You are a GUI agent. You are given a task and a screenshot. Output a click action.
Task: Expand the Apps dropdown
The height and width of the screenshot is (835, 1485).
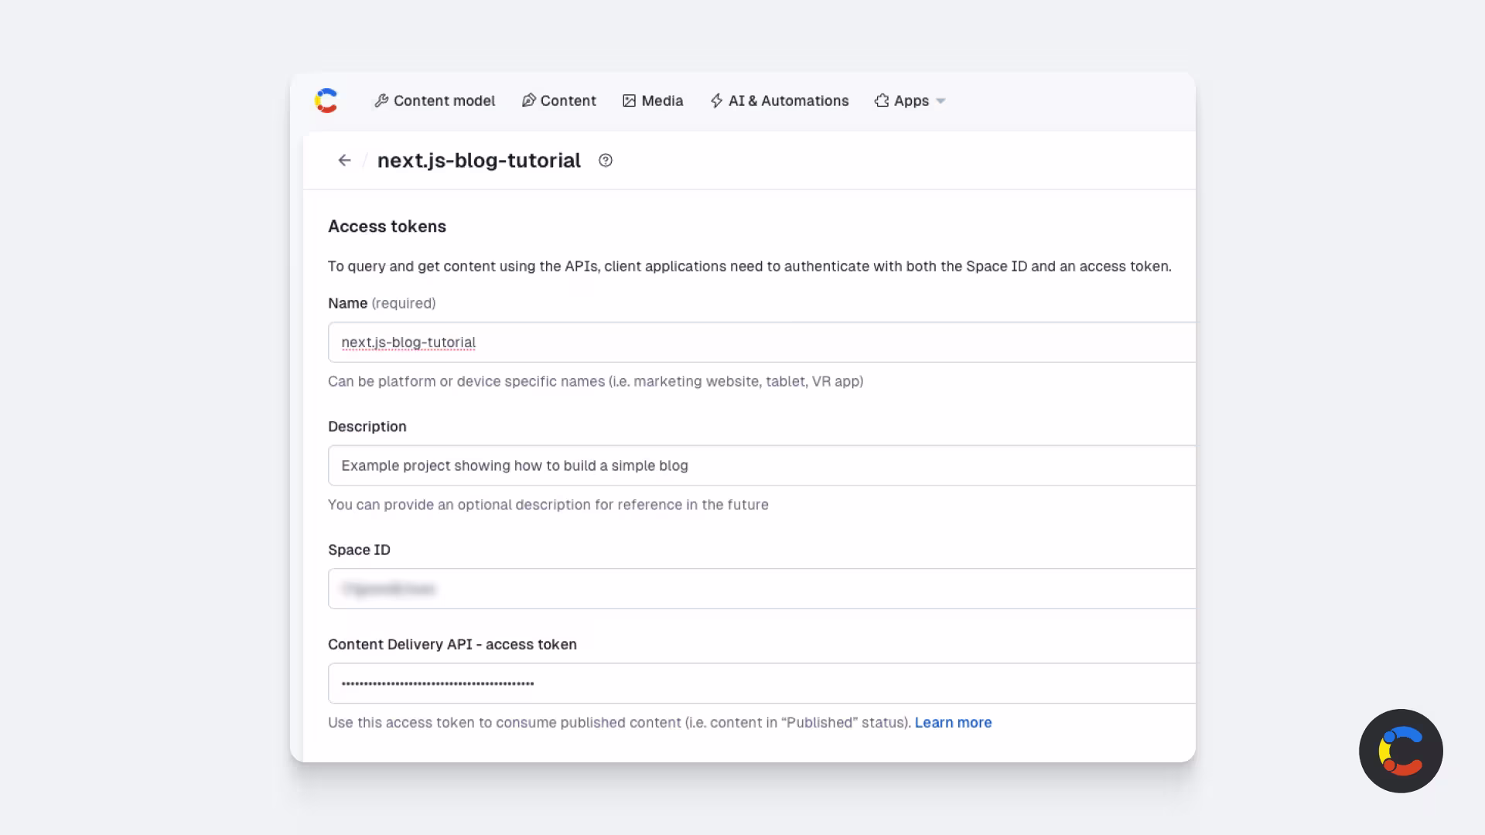tap(910, 101)
